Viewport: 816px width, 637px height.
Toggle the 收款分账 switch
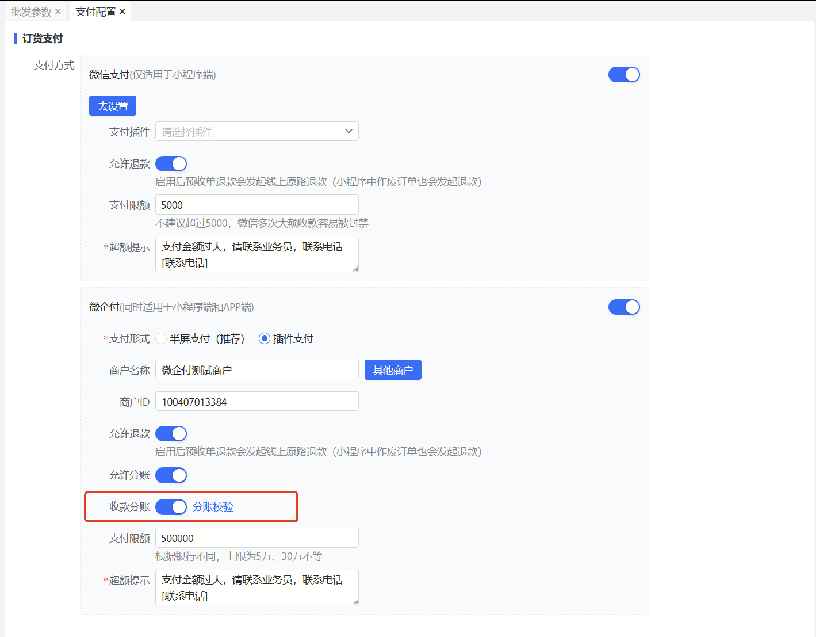(x=171, y=507)
